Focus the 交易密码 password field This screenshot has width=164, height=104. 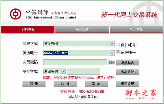[75, 62]
